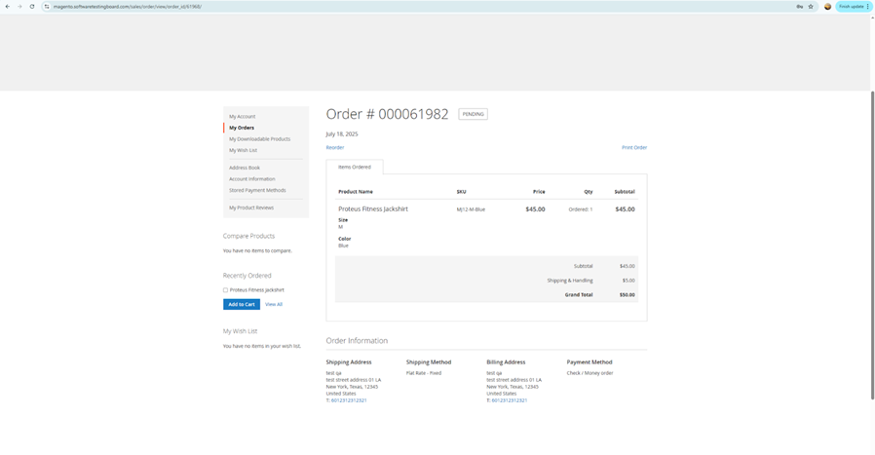The width and height of the screenshot is (875, 455).
Task: Bookmark this page with the star icon
Action: 811,7
